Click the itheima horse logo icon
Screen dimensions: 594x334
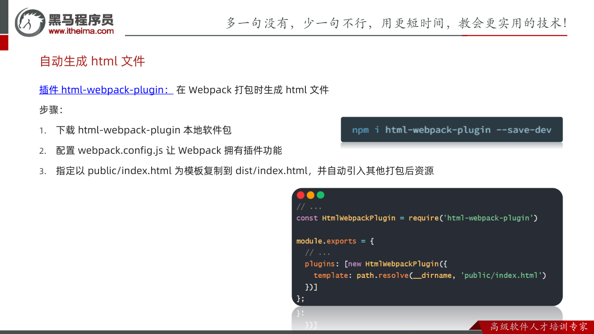(x=30, y=22)
